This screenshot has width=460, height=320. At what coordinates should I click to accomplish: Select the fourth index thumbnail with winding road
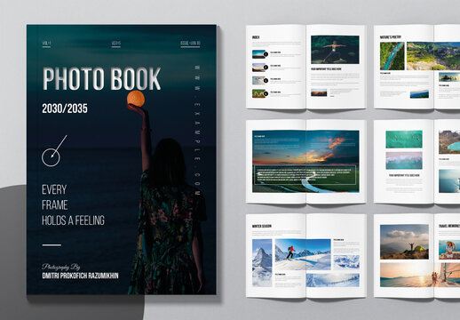click(x=258, y=93)
